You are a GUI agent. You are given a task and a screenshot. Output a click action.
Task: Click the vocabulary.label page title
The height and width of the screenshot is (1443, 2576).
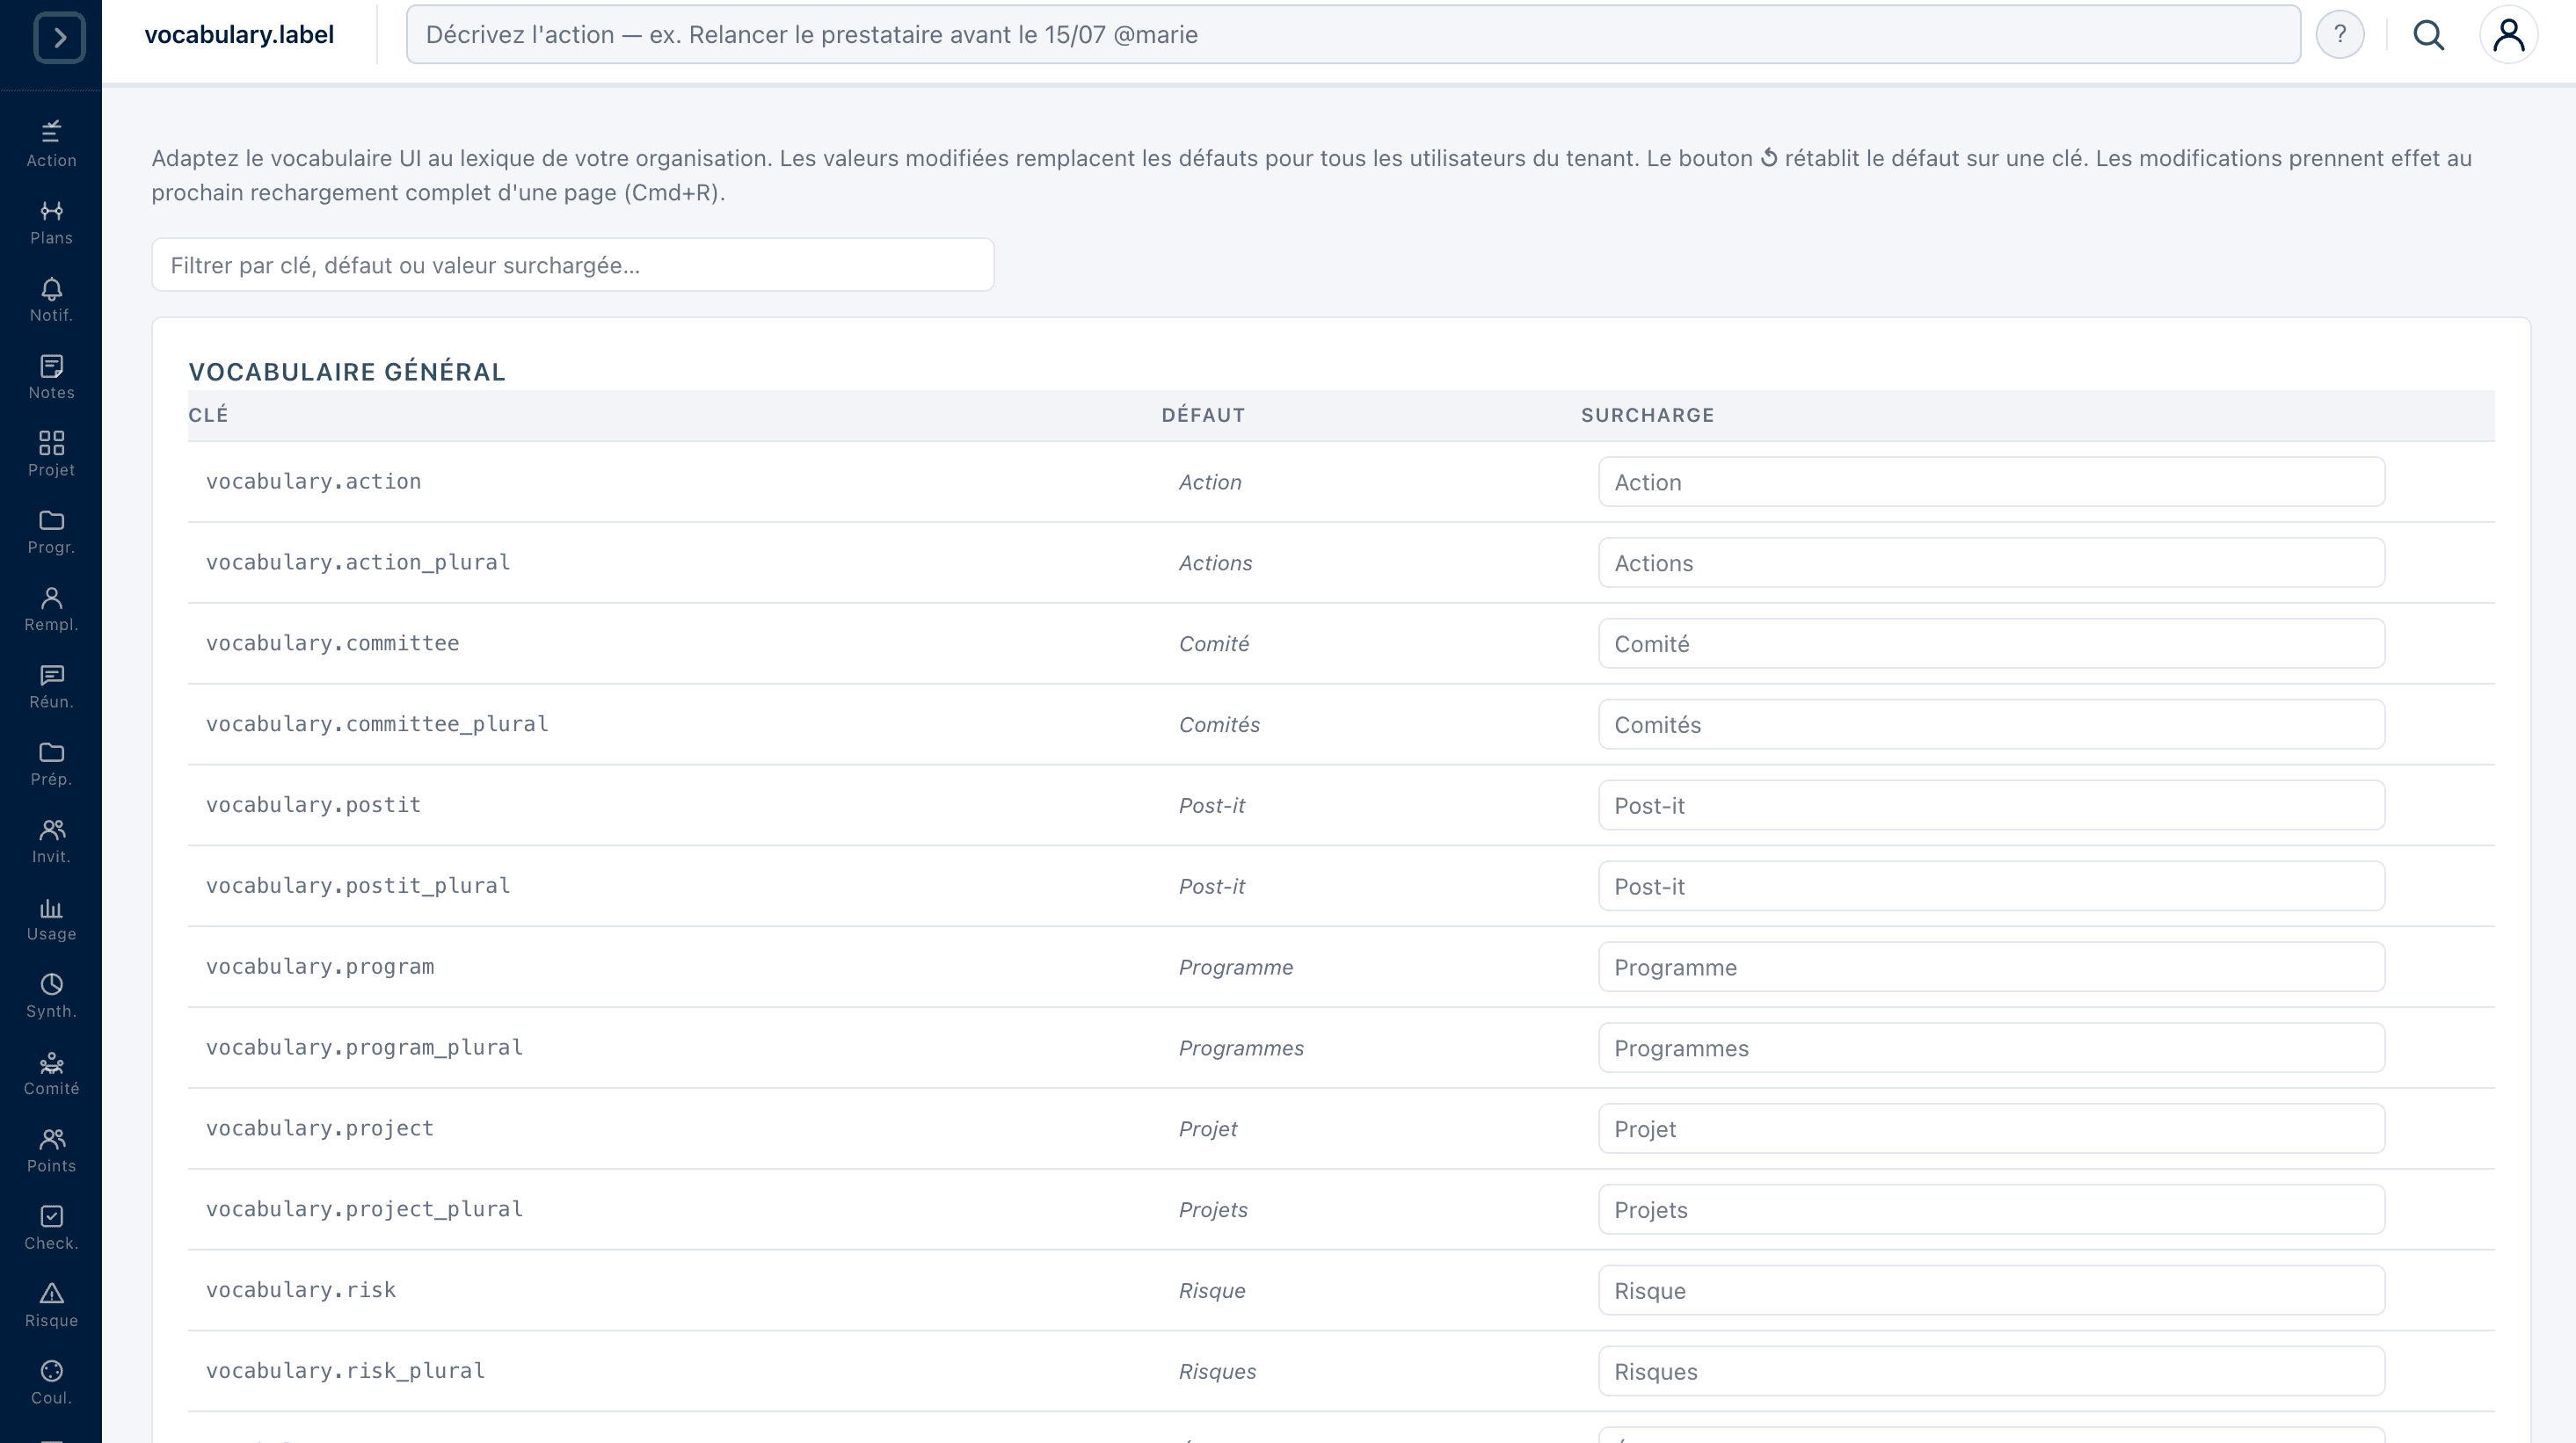pos(239,35)
